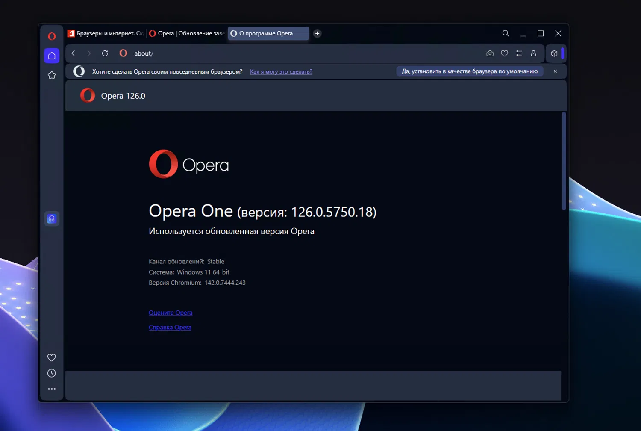Screen dimensions: 641x431
Task: Click the 'Система: Windows 11 64-bit' line
Action: tap(189, 272)
